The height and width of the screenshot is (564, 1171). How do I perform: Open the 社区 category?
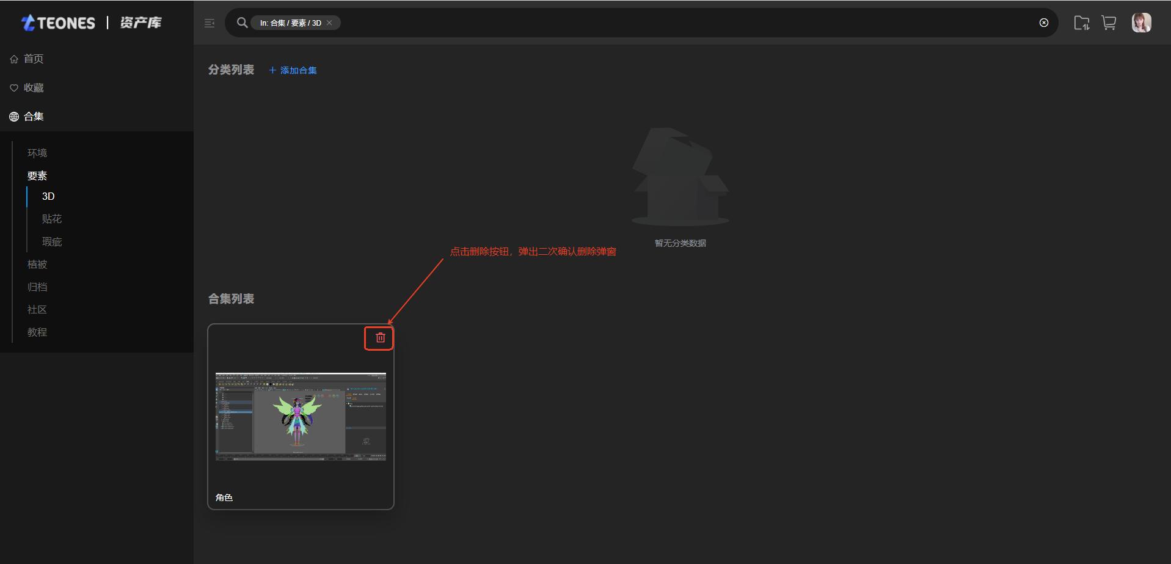37,309
